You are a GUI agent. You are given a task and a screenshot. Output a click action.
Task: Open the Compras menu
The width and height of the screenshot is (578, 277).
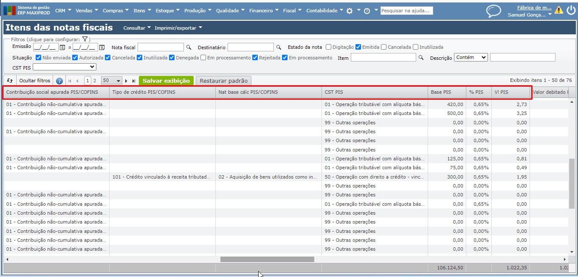(x=116, y=11)
